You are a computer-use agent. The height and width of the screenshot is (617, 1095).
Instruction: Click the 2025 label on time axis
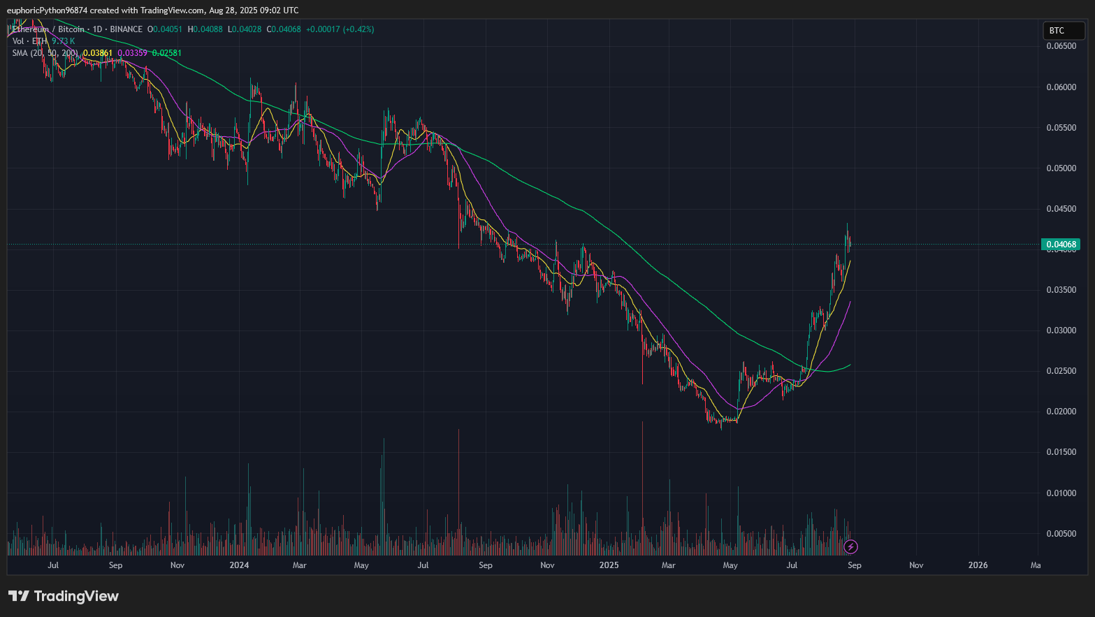pos(609,565)
